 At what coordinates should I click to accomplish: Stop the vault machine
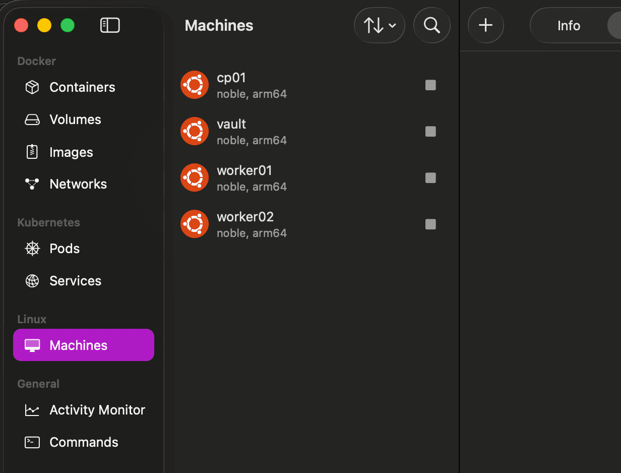430,132
